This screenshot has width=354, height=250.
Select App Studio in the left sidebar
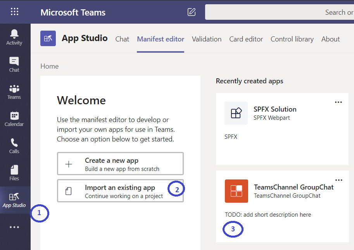click(14, 200)
